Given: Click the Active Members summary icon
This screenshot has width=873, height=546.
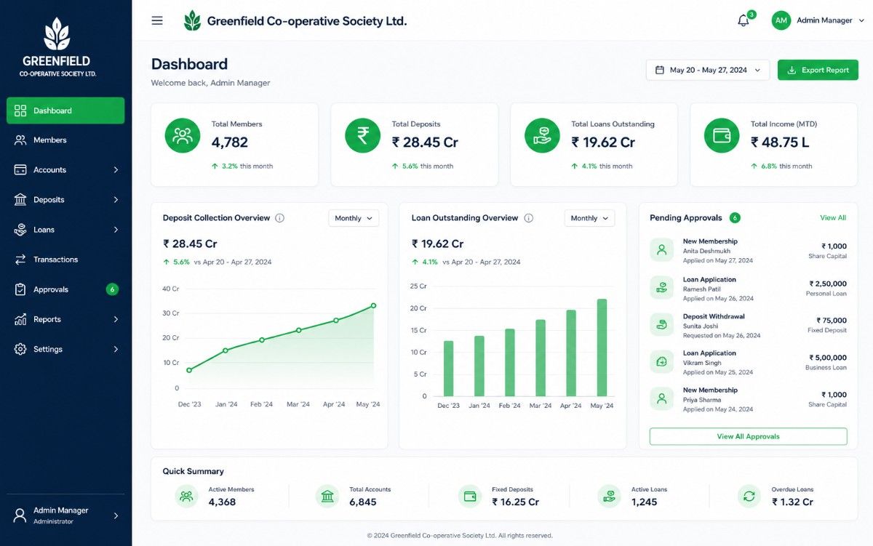Looking at the screenshot, I should (x=186, y=497).
